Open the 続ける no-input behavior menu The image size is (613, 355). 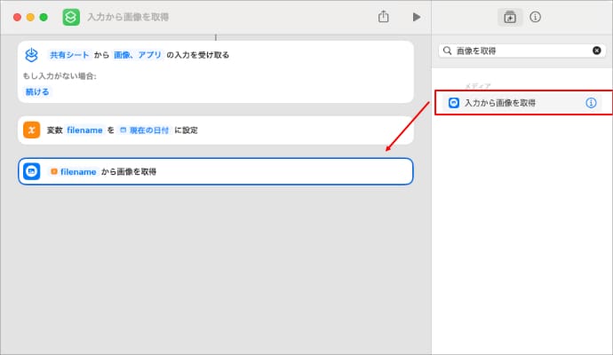coord(37,91)
